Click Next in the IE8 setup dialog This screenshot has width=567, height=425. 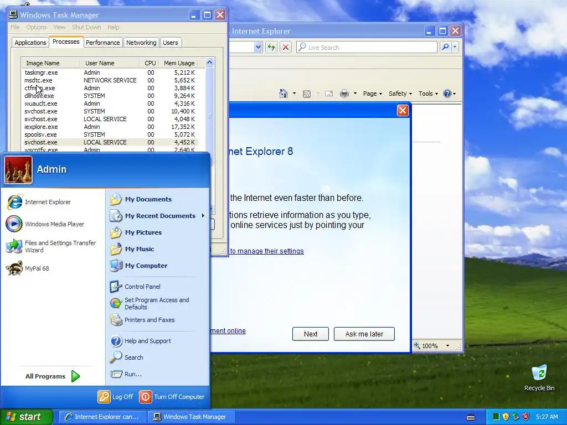point(311,334)
